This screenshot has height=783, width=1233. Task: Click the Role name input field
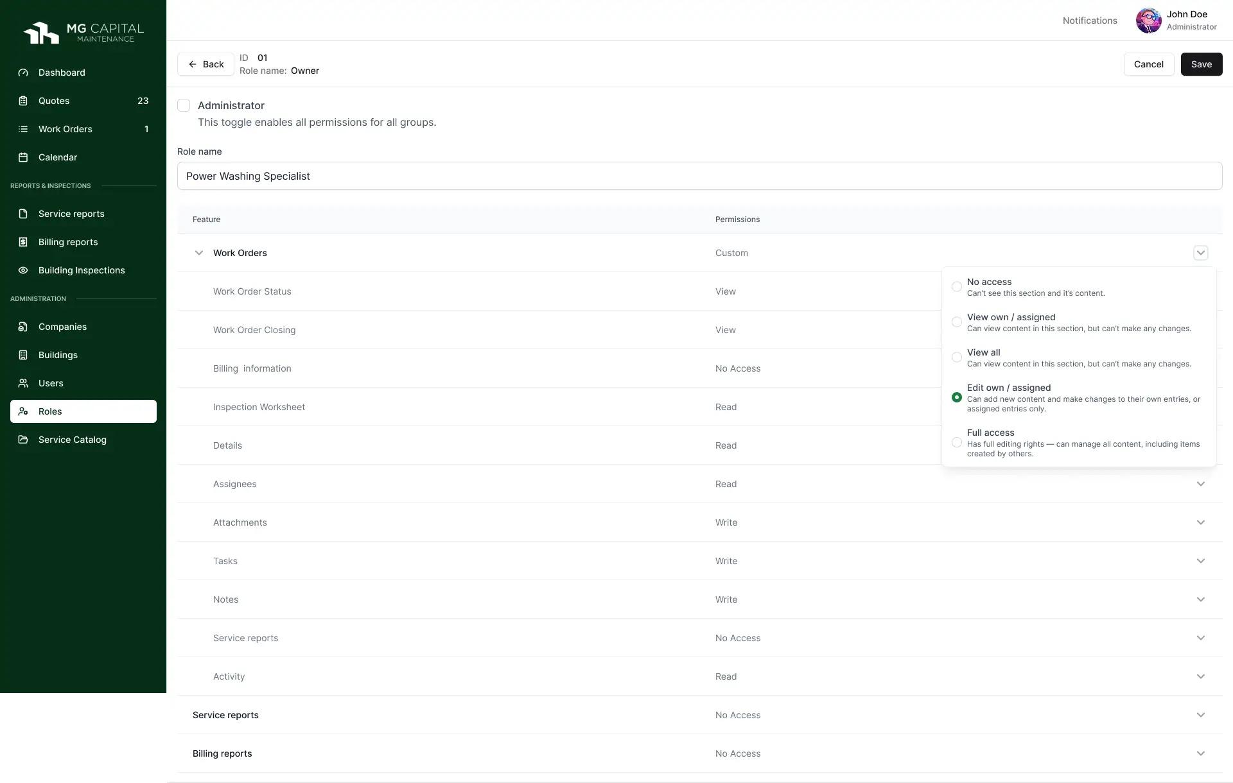pyautogui.click(x=699, y=176)
